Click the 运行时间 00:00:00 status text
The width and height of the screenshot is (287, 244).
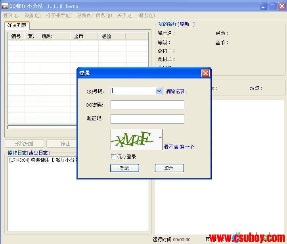pyautogui.click(x=172, y=239)
